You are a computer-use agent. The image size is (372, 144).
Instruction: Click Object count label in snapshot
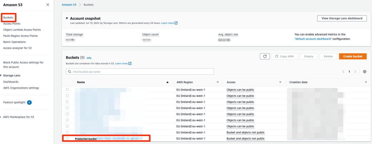click(150, 35)
